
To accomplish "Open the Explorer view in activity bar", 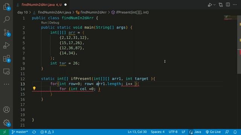I will tap(6, 6).
